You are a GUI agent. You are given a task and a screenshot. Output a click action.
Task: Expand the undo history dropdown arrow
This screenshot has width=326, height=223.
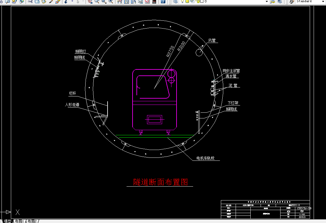coord(72,2)
